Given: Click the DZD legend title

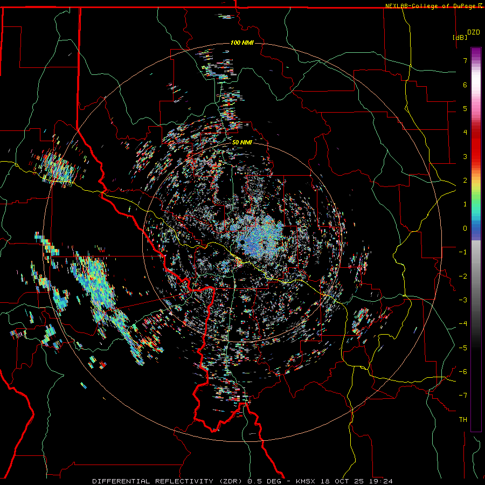Looking at the screenshot, I should [474, 32].
